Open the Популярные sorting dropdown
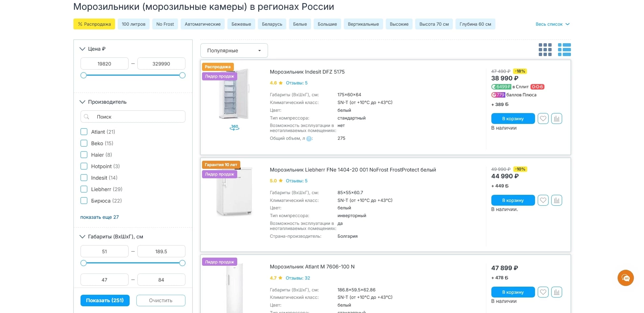 click(234, 50)
